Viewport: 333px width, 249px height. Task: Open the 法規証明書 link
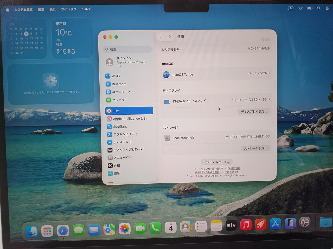pos(234,169)
